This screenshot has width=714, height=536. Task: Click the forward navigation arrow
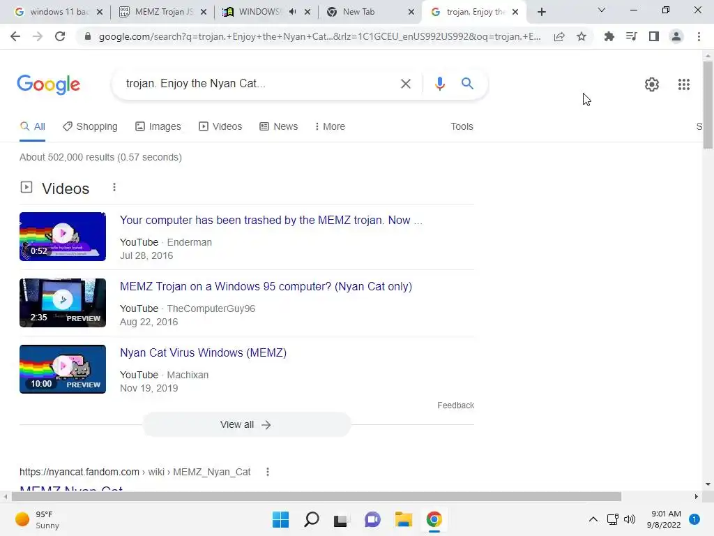click(38, 36)
